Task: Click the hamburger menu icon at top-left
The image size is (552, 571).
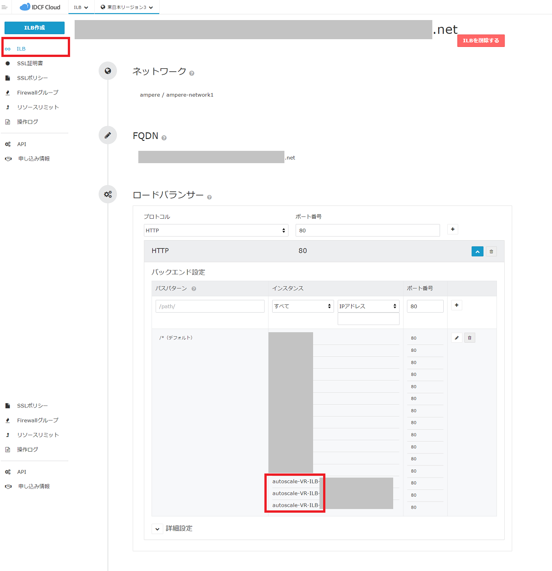Action: point(5,7)
